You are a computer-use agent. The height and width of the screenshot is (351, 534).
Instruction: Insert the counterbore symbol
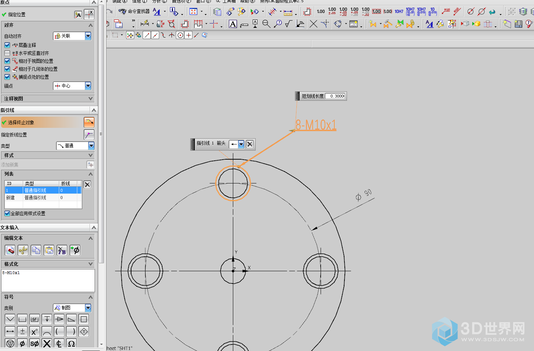click(22, 319)
